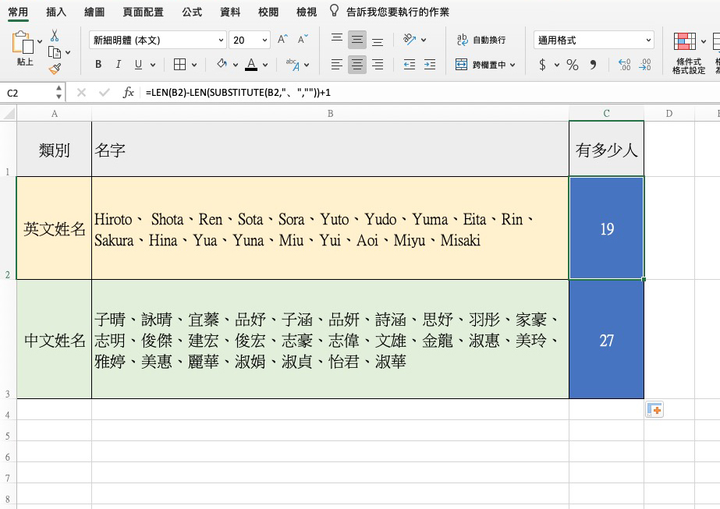
Task: Enable underline formatting
Action: coord(138,63)
